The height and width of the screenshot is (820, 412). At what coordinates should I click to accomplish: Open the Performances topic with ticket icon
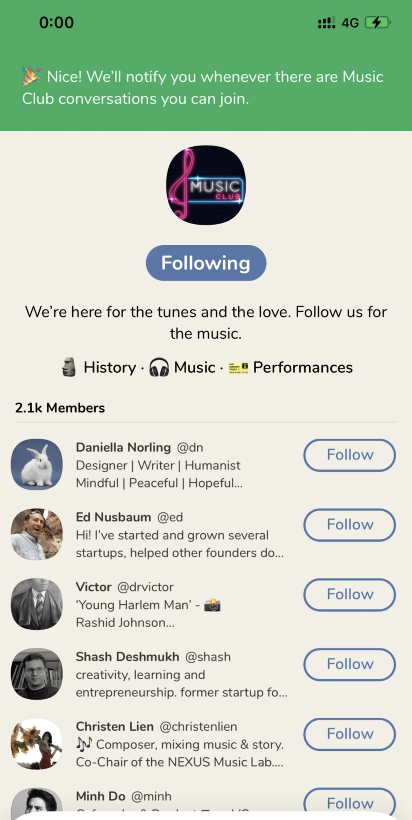[x=290, y=367]
